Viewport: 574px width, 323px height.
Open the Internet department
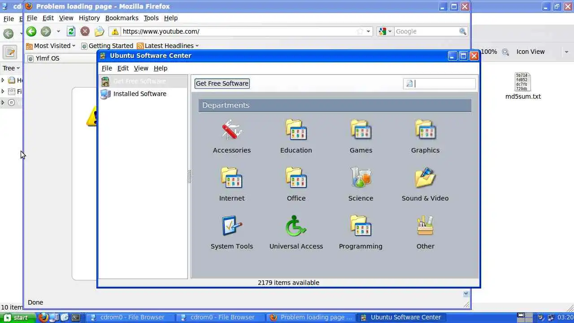231,184
